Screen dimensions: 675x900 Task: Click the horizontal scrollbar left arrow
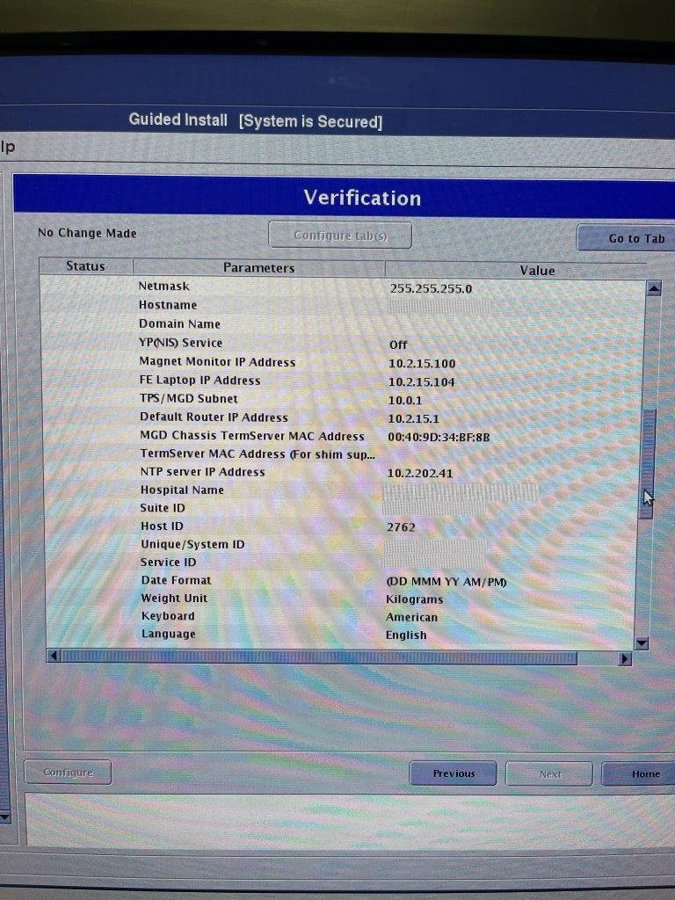coord(53,657)
